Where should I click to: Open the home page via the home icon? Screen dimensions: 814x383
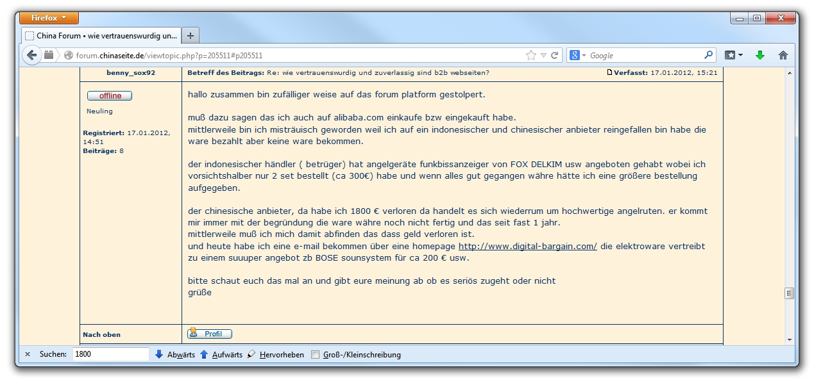[x=783, y=56]
